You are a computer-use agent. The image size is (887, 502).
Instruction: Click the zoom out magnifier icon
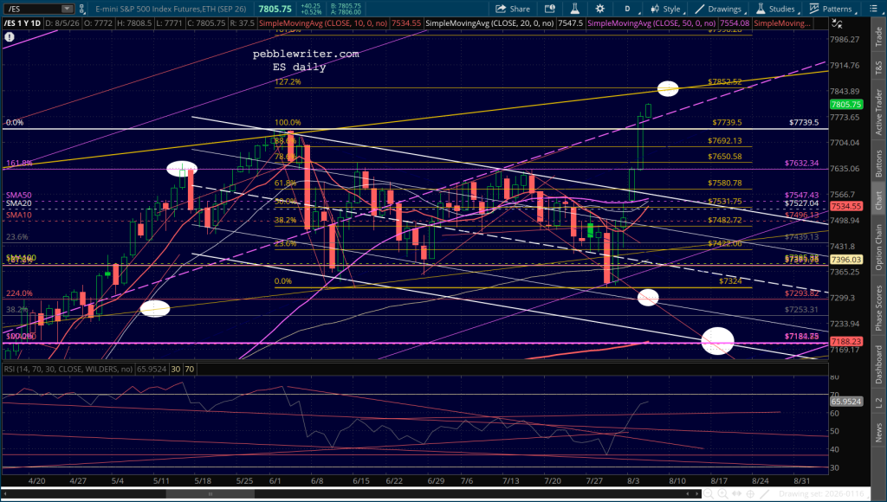pos(707,493)
